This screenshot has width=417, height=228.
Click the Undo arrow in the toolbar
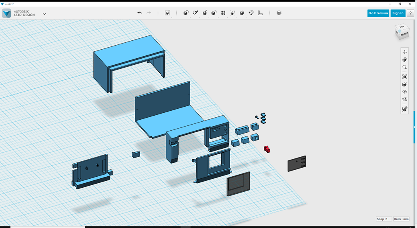click(x=140, y=13)
